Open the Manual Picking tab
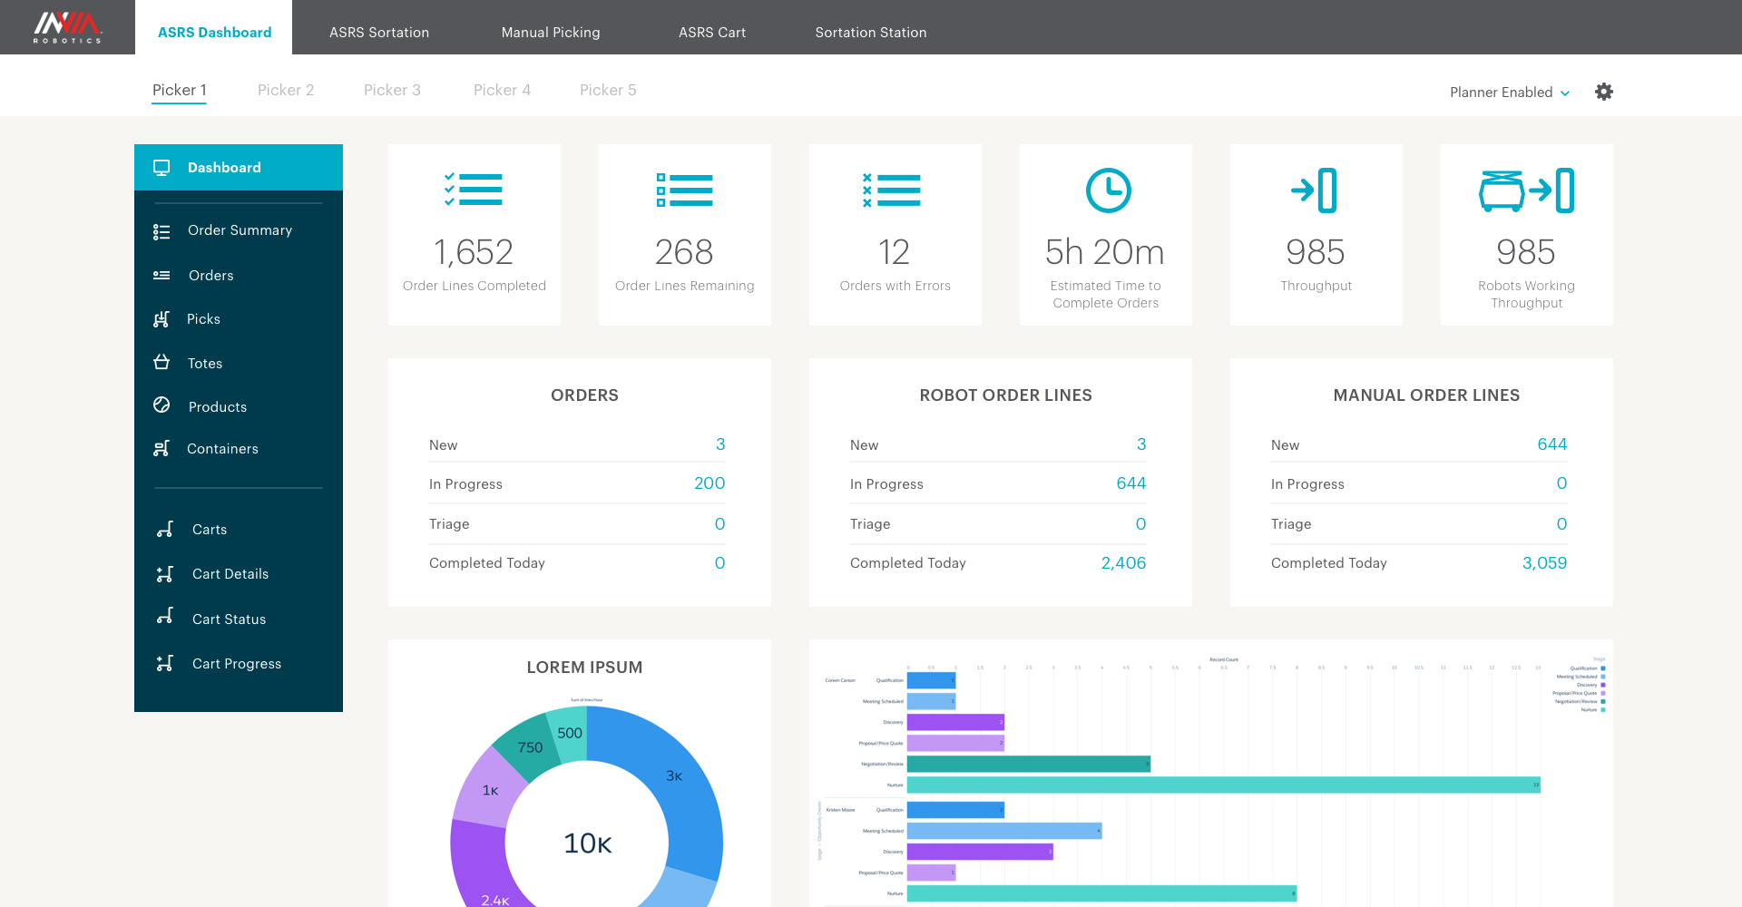 (551, 33)
